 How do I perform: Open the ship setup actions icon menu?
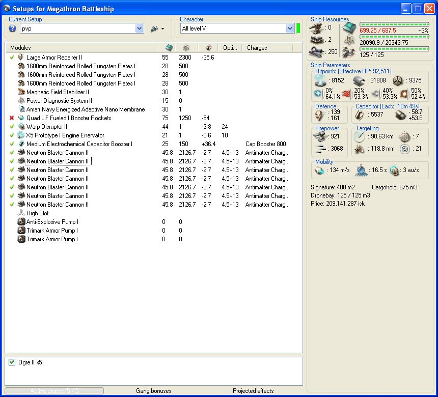tap(157, 29)
